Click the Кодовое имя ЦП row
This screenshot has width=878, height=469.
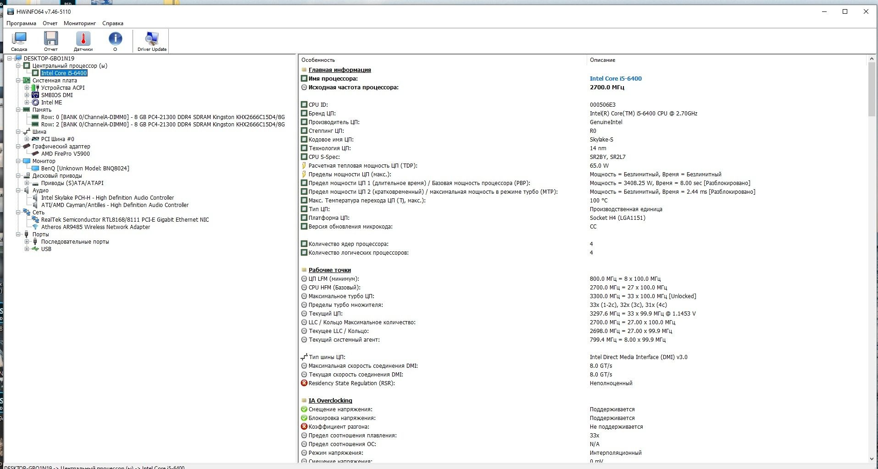click(583, 139)
